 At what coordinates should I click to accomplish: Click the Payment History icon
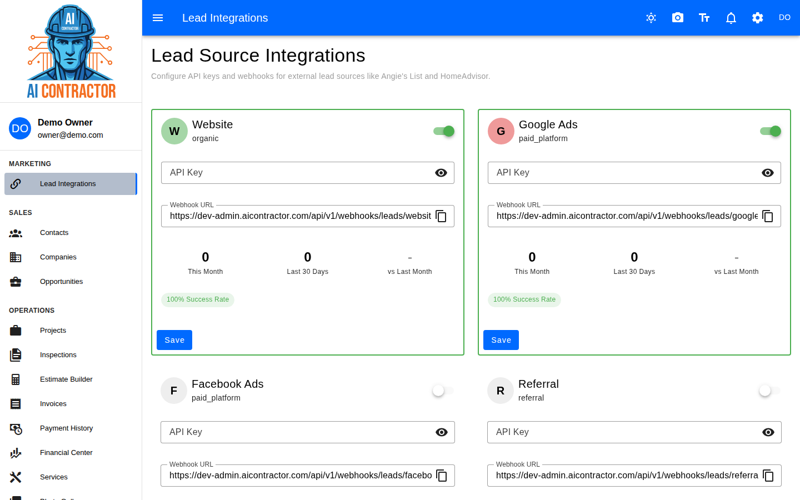point(16,428)
